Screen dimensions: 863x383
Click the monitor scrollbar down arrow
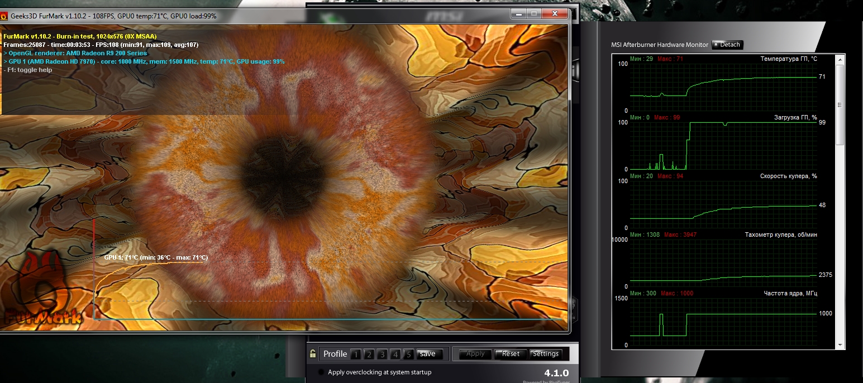pyautogui.click(x=840, y=344)
